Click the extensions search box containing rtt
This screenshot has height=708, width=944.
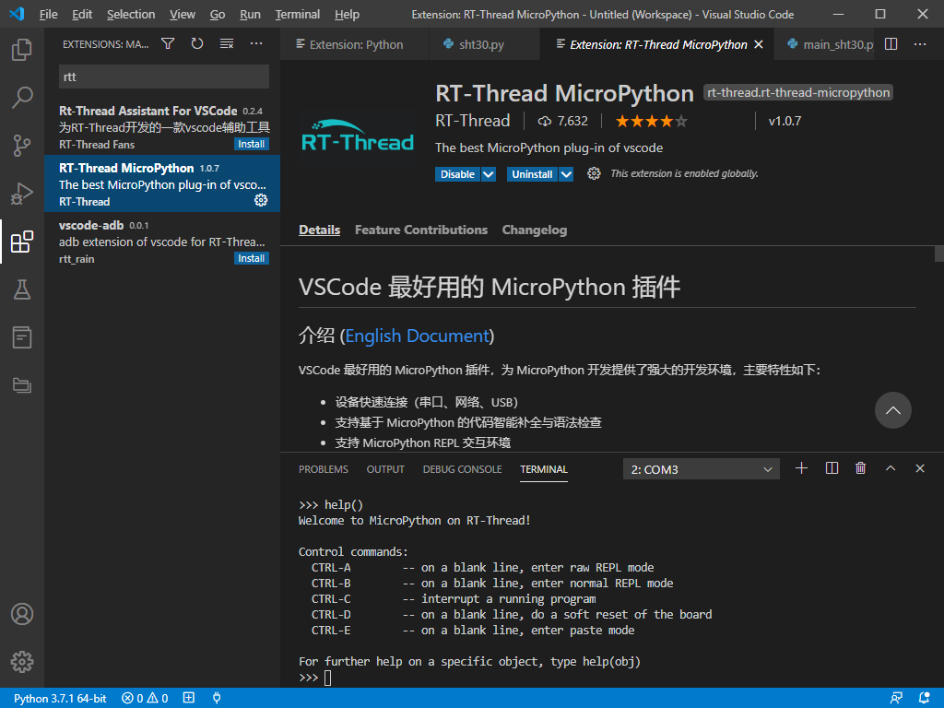[x=164, y=77]
